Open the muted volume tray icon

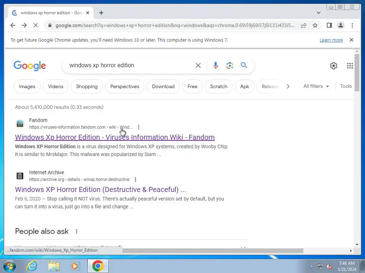pos(329,266)
